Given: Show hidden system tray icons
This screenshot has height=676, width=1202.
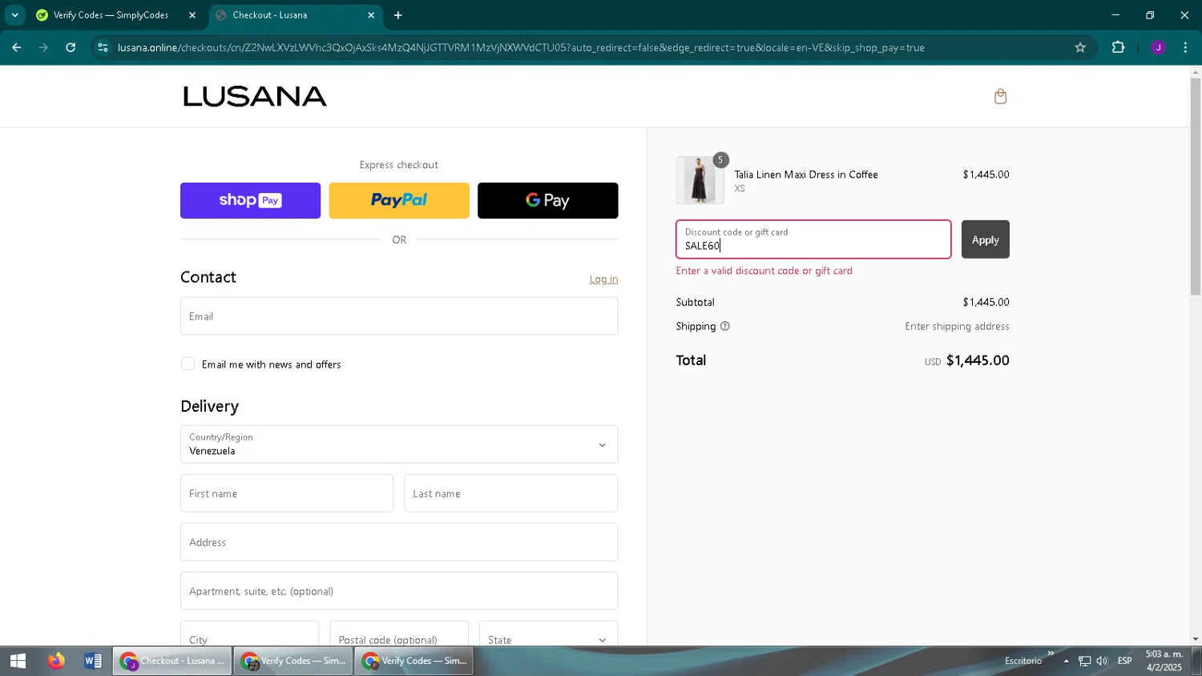Looking at the screenshot, I should [1066, 661].
